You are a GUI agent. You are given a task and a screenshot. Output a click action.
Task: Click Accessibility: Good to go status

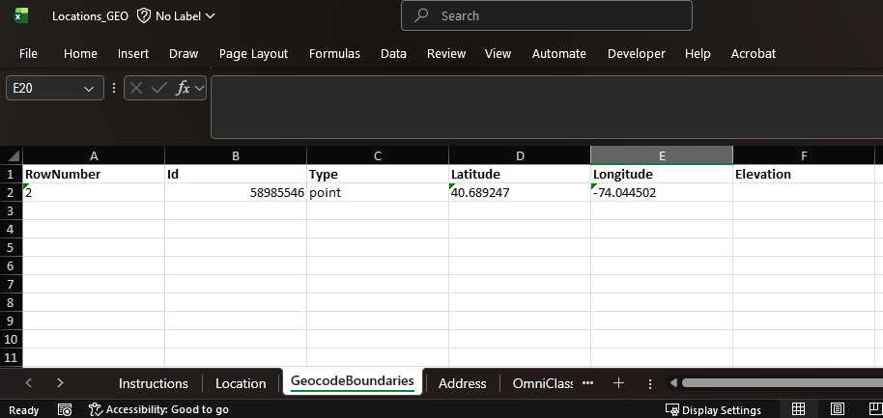158,410
